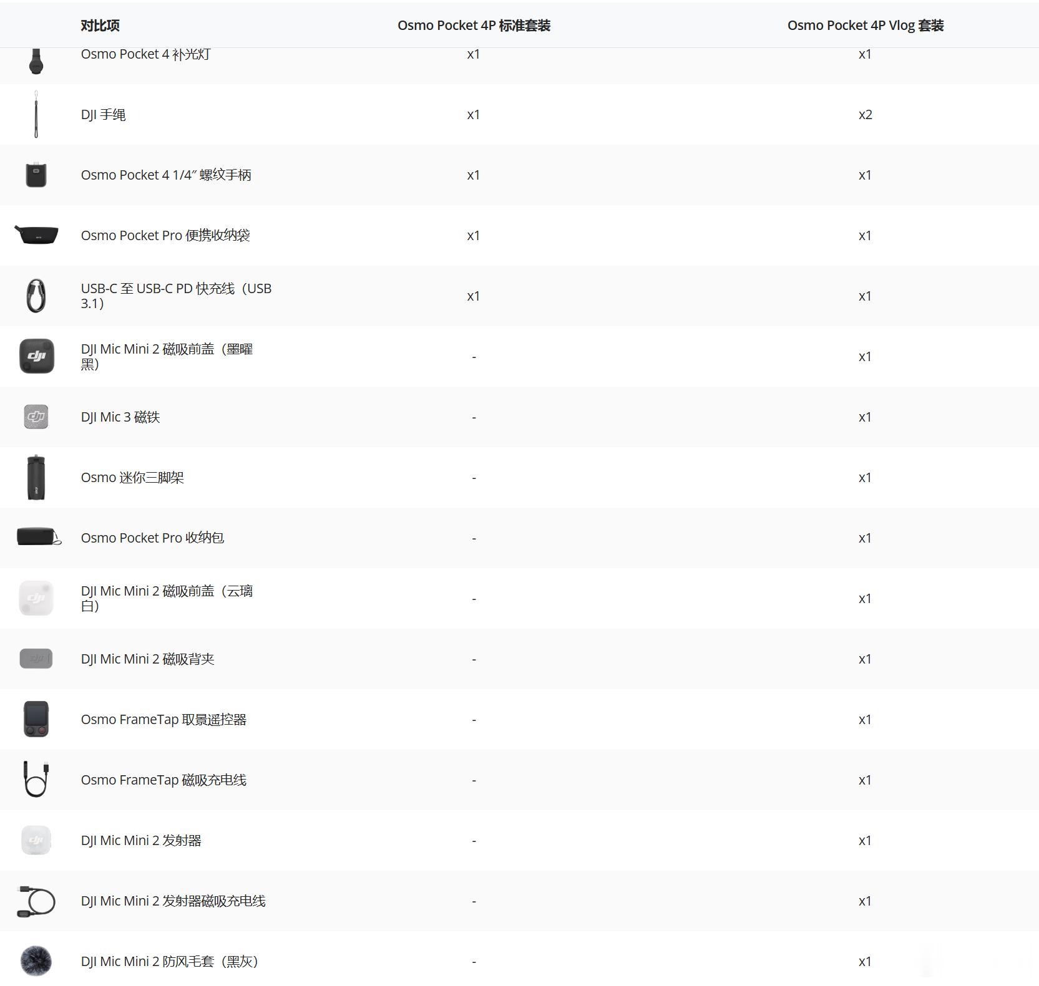The height and width of the screenshot is (986, 1039).
Task: Click the 发射器磁吸充电线 cable image
Action: point(36,901)
